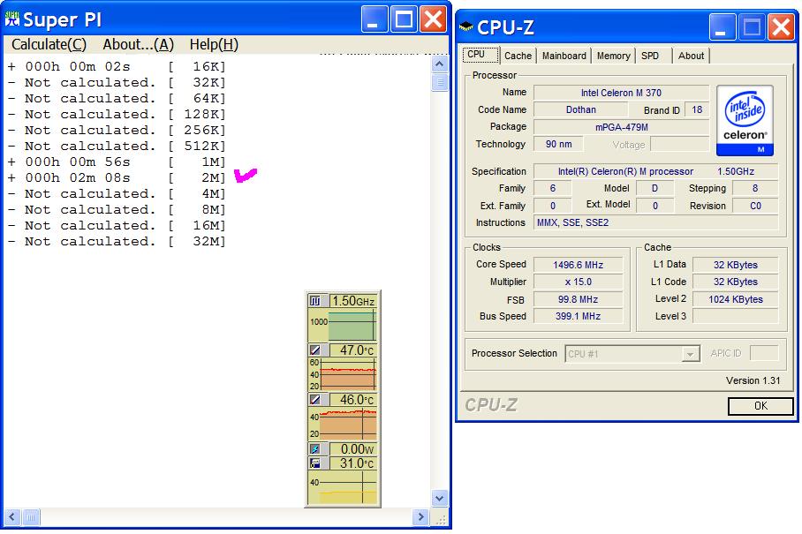
Task: Click the Stepping value '8'
Action: point(755,189)
